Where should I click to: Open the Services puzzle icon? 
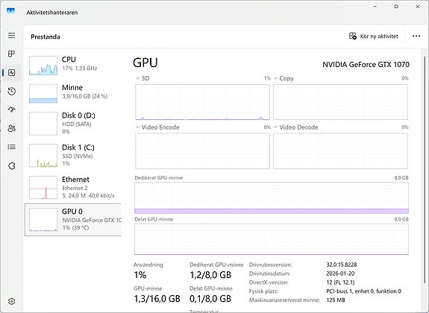(x=11, y=165)
